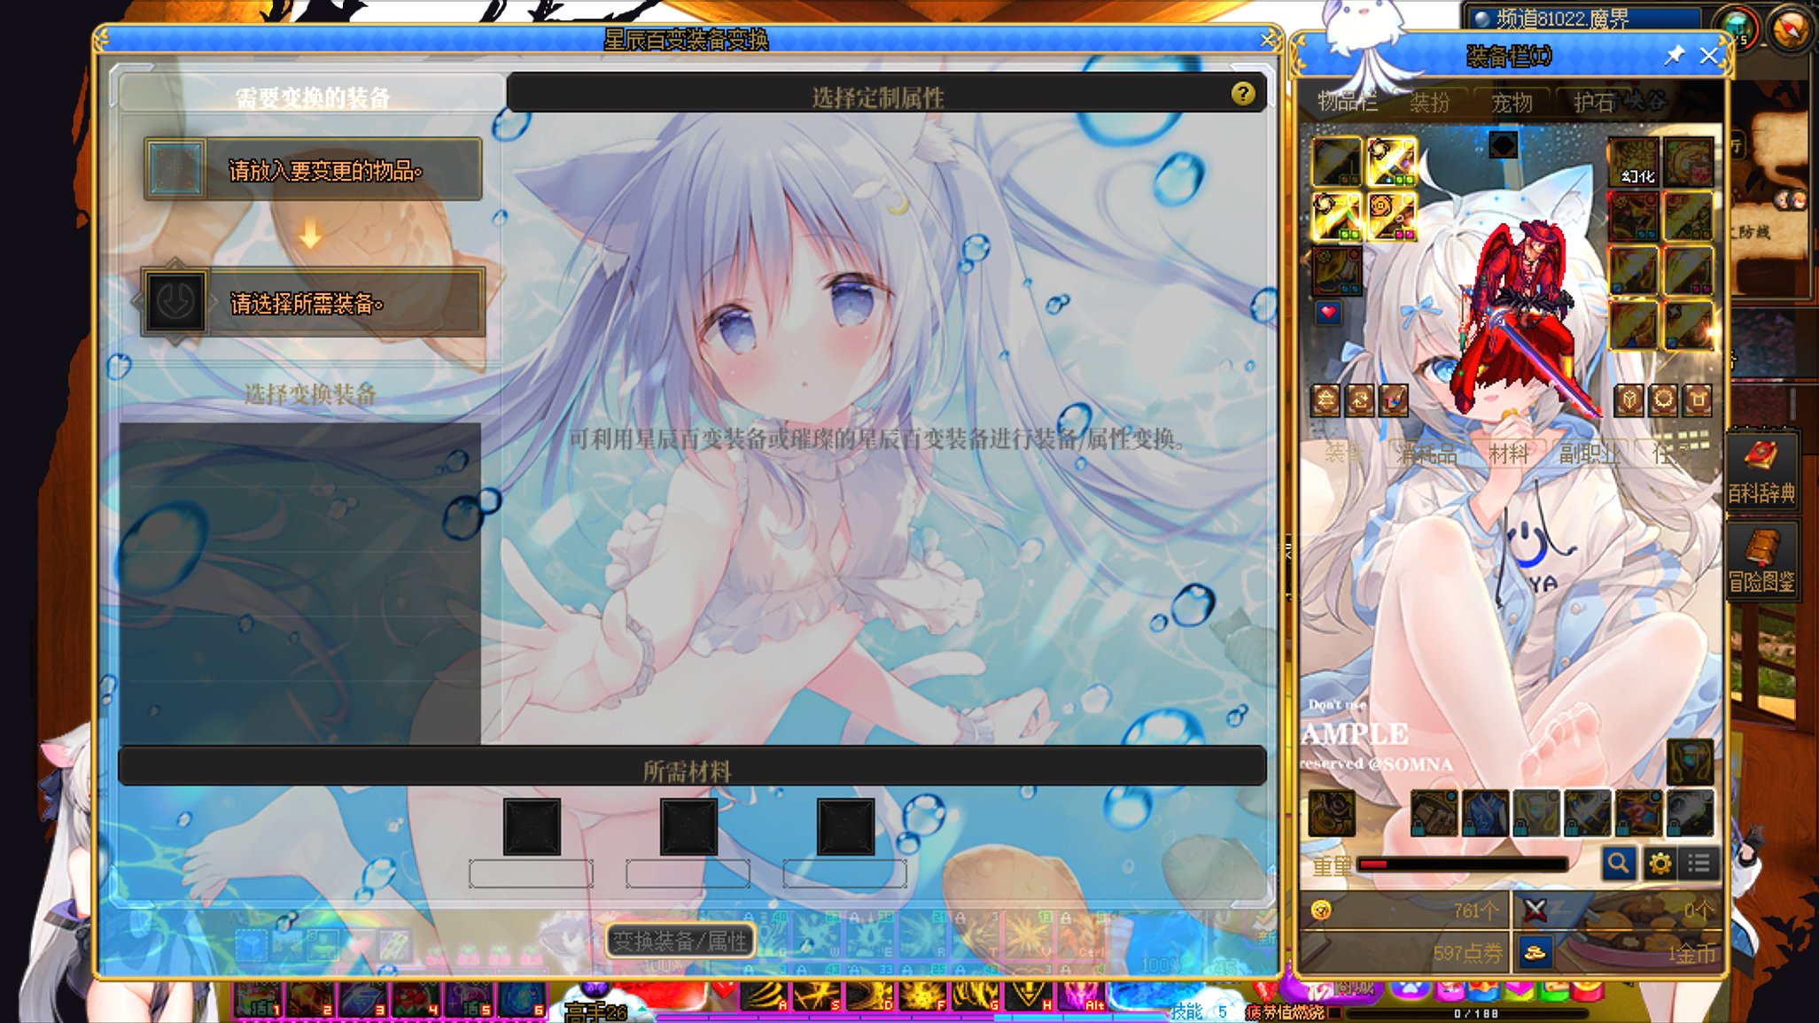Select the far-left inventory item near 重量

click(x=1332, y=812)
